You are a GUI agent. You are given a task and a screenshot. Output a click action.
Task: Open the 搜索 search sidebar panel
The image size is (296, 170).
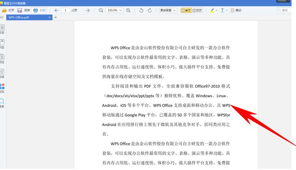(x=2, y=103)
